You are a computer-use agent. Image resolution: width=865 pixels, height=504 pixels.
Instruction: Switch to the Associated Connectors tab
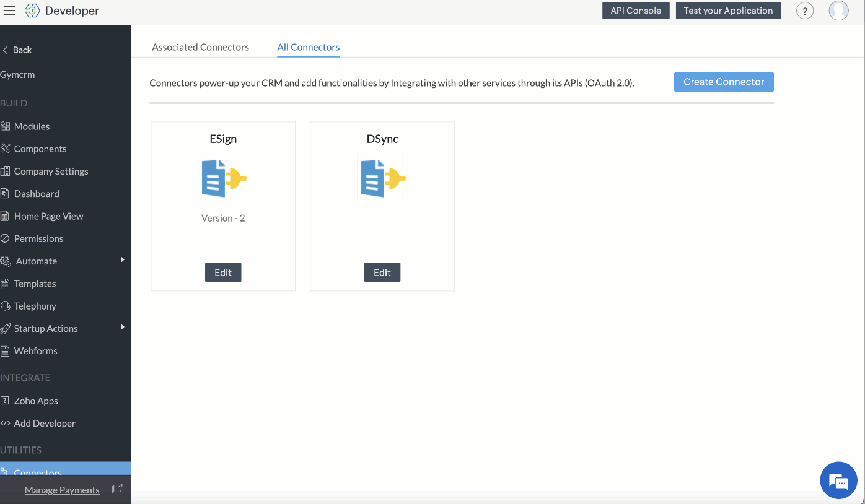click(x=200, y=47)
